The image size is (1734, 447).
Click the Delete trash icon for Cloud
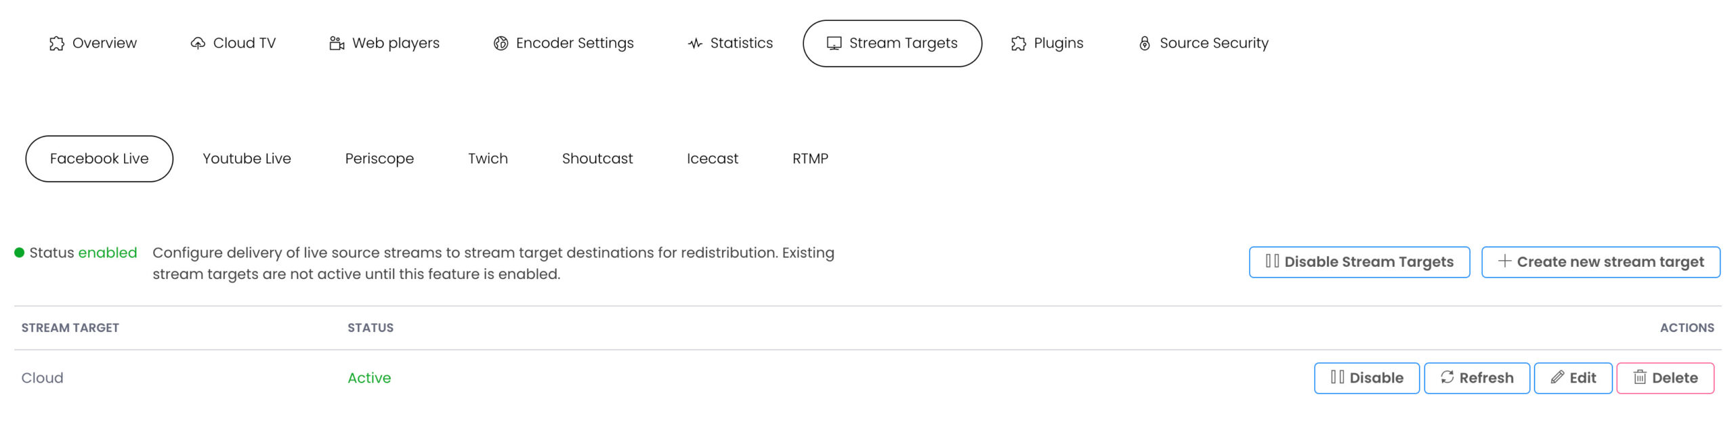coord(1639,377)
